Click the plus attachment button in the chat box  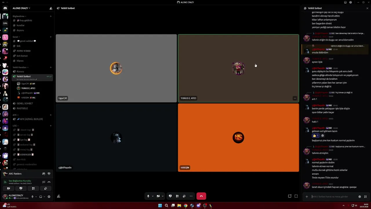coord(307,197)
